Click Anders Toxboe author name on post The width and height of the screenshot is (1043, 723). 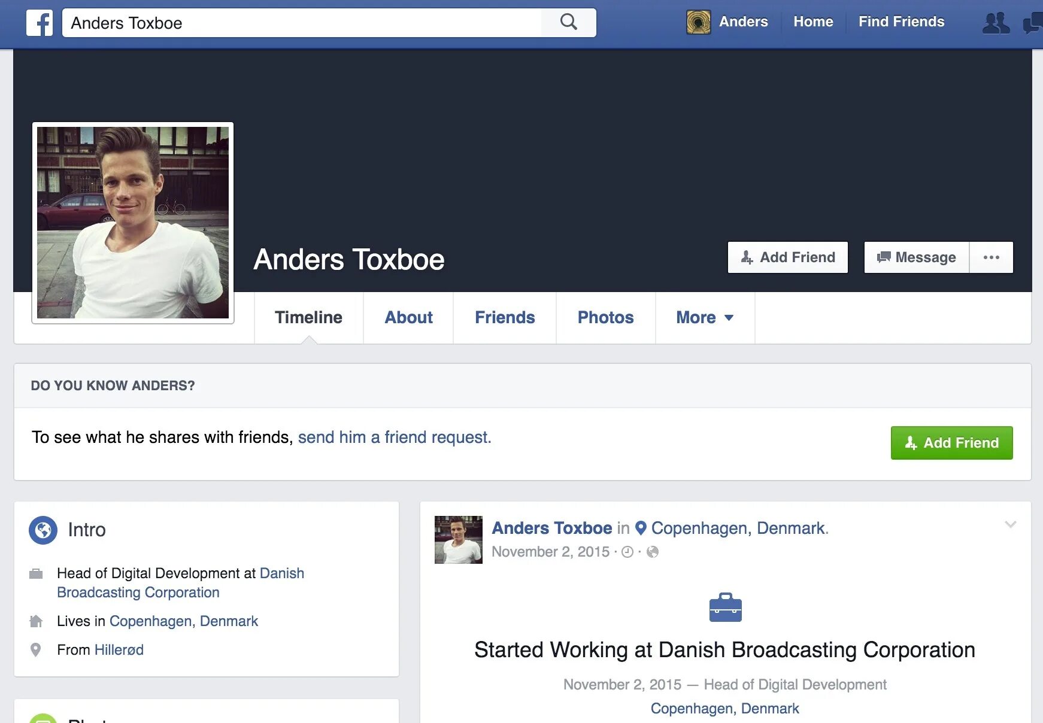[552, 528]
